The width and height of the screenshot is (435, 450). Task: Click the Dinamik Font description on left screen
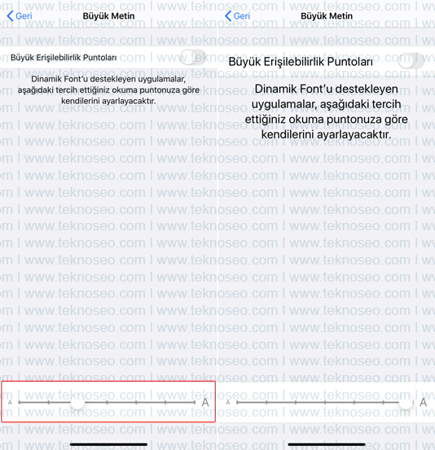tap(108, 90)
